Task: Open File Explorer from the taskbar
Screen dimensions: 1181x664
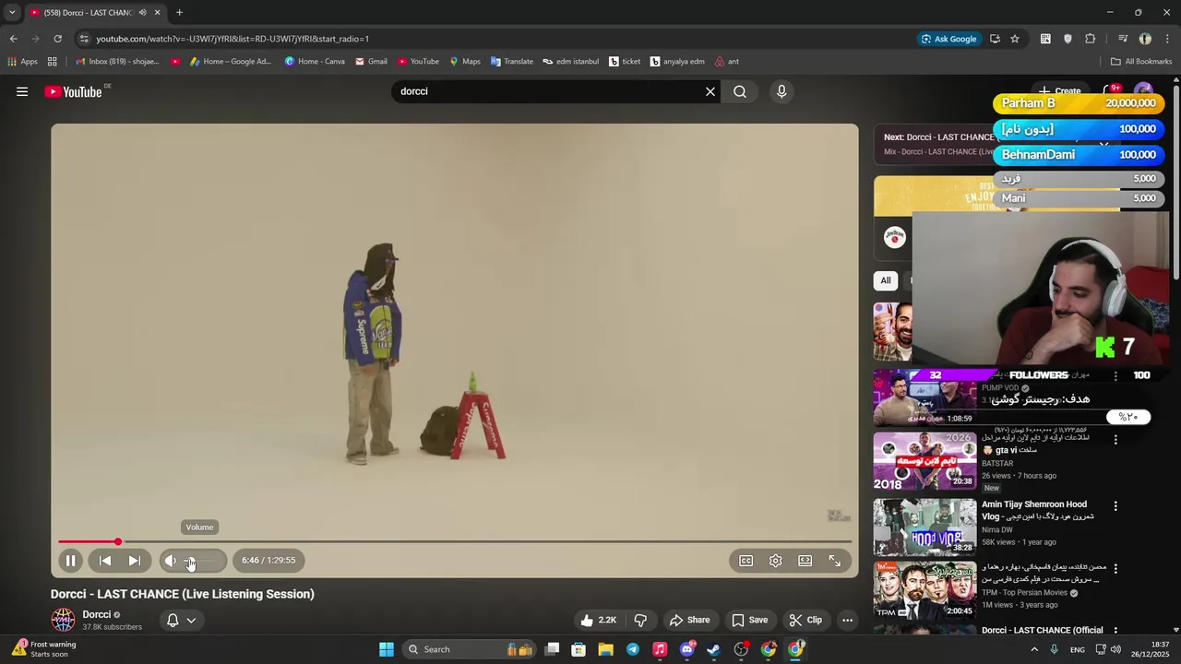Action: click(x=605, y=649)
